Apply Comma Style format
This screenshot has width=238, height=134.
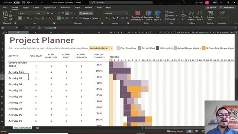[118, 18]
